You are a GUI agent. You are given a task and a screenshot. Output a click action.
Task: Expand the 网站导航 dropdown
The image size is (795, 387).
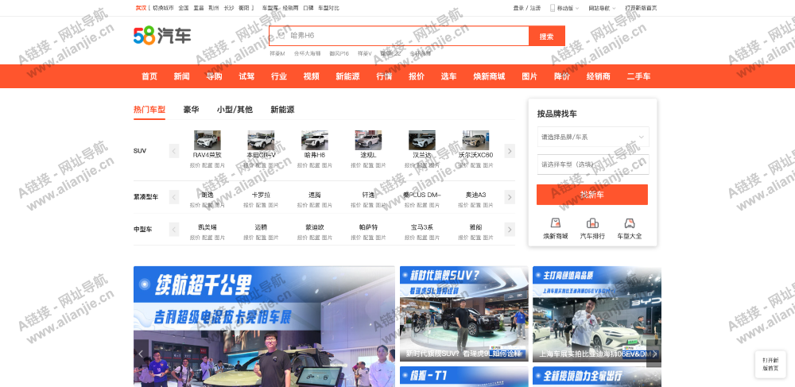coord(614,8)
